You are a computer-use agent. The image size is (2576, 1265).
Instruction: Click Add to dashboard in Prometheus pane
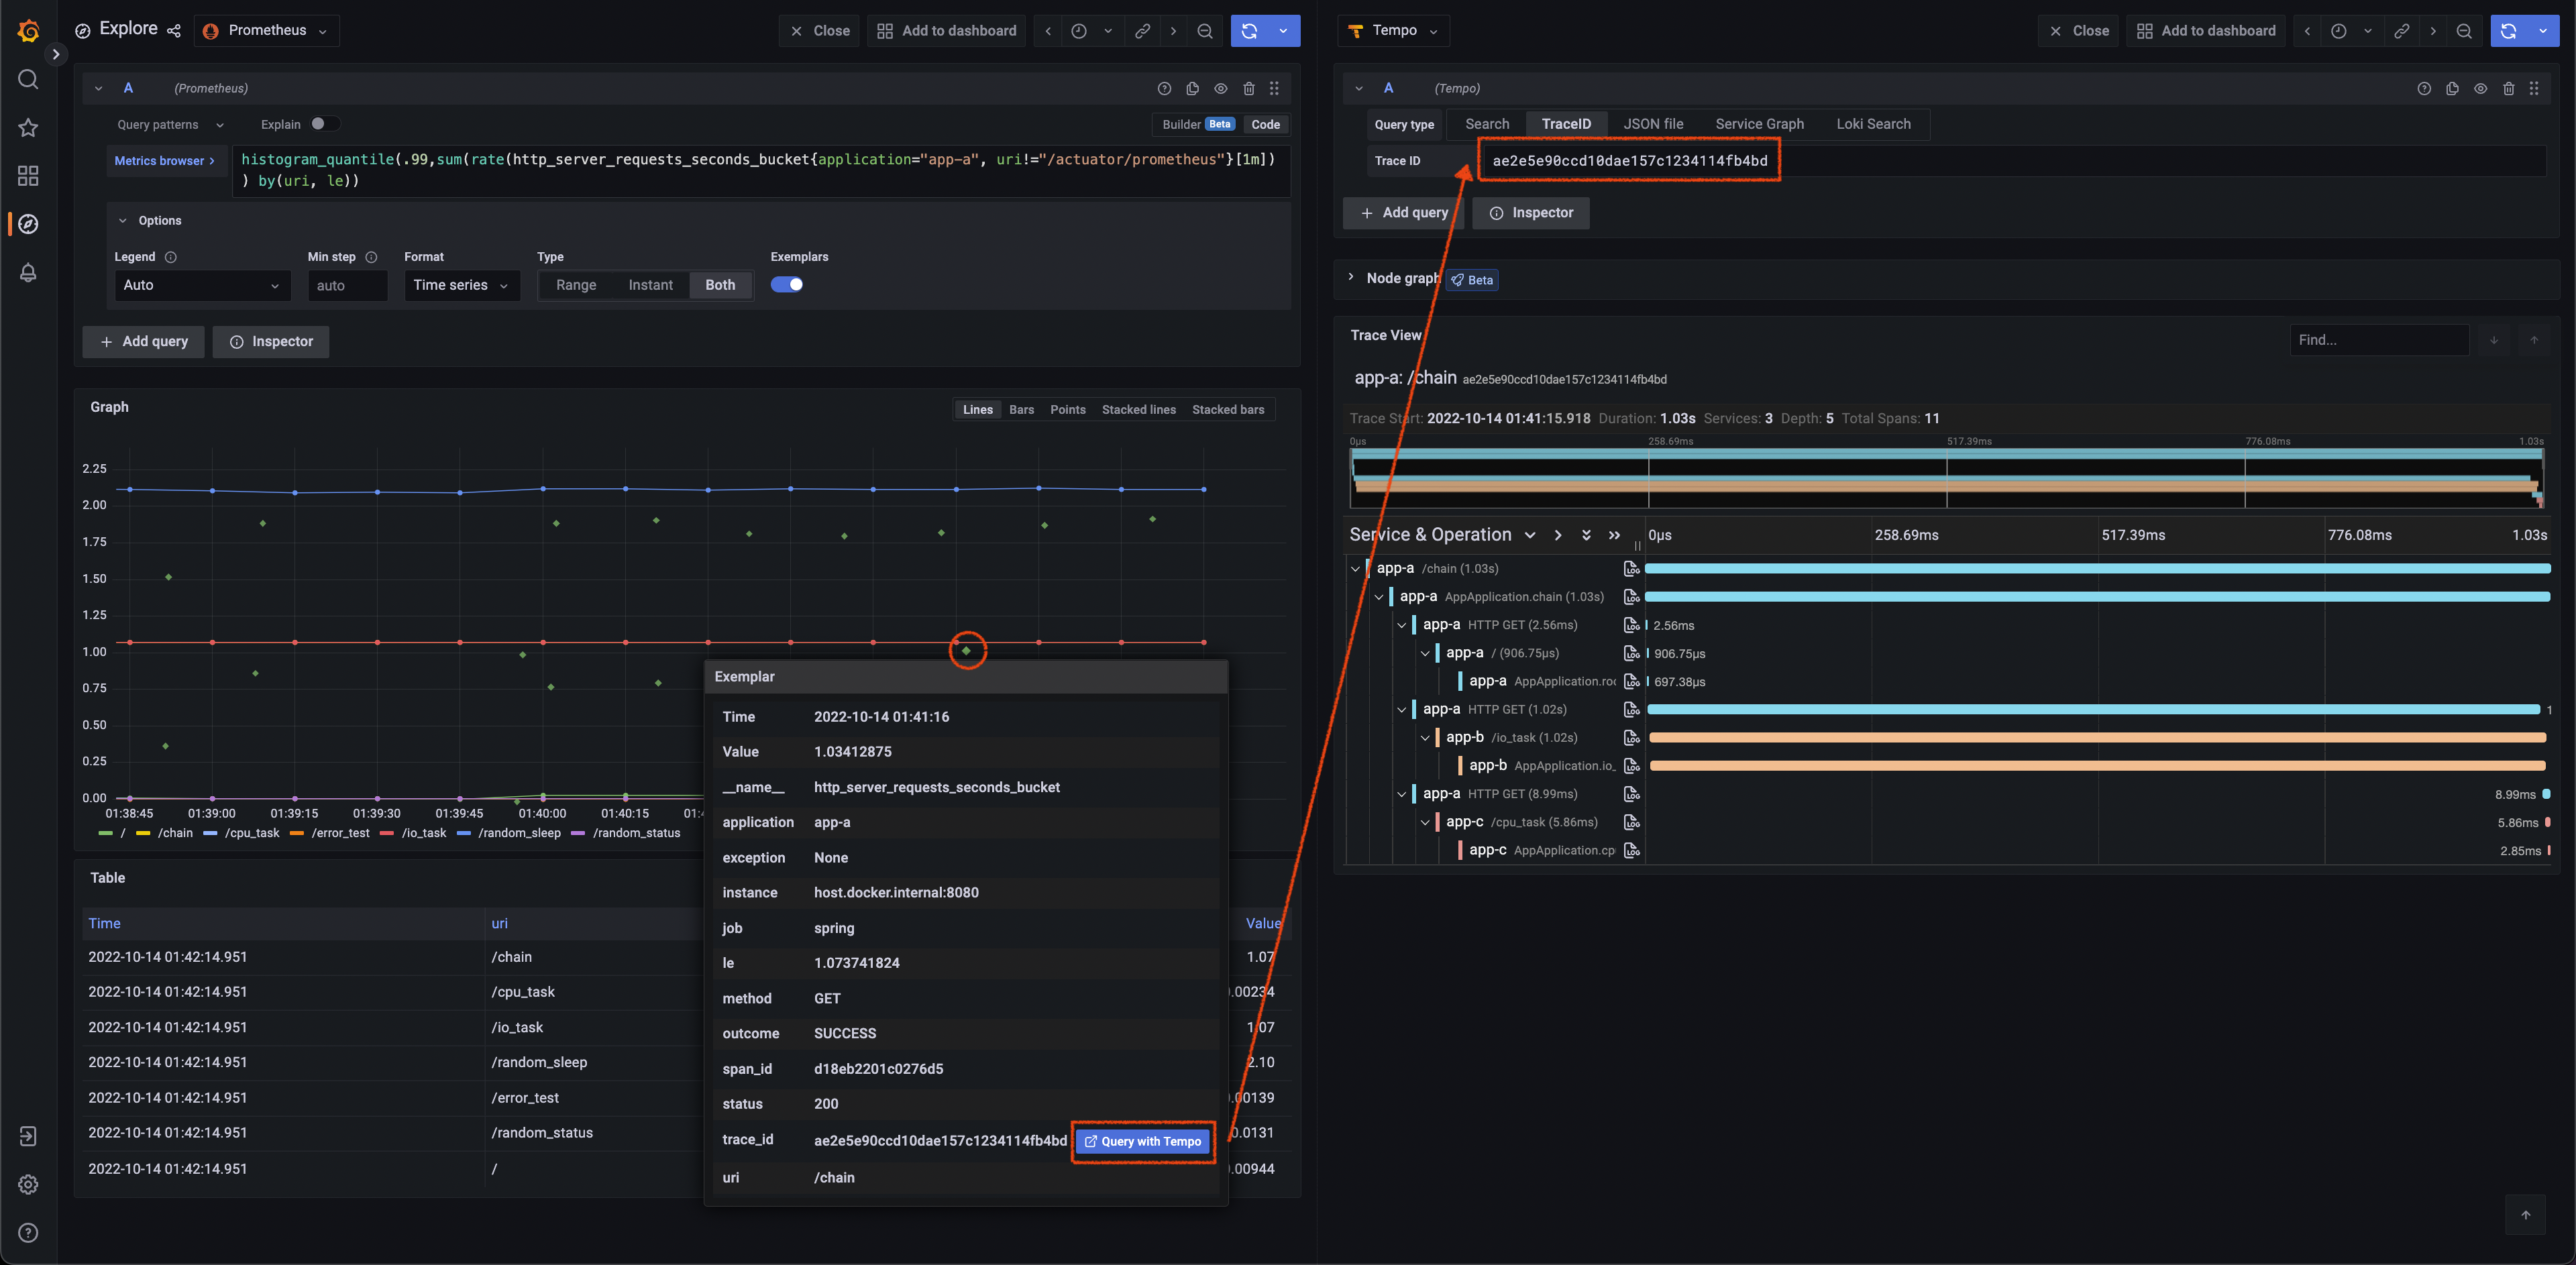point(946,31)
